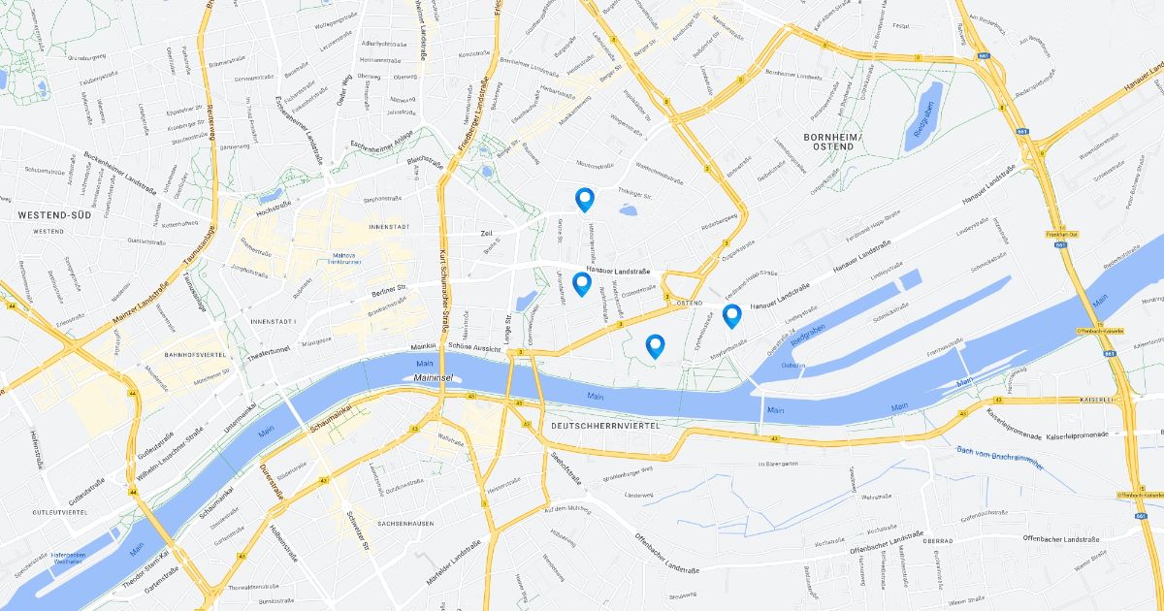Click the Frankfurt-Ost junction marker

[x=1062, y=235]
